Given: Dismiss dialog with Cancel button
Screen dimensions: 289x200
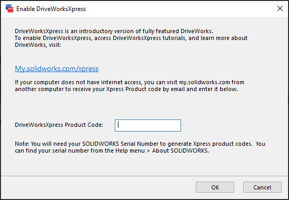Looking at the screenshot, I should tap(262, 187).
